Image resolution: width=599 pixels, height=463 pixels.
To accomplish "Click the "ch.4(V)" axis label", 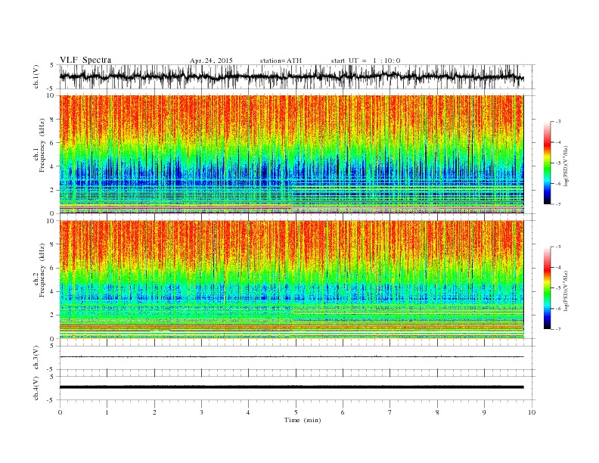I will tap(36, 388).
